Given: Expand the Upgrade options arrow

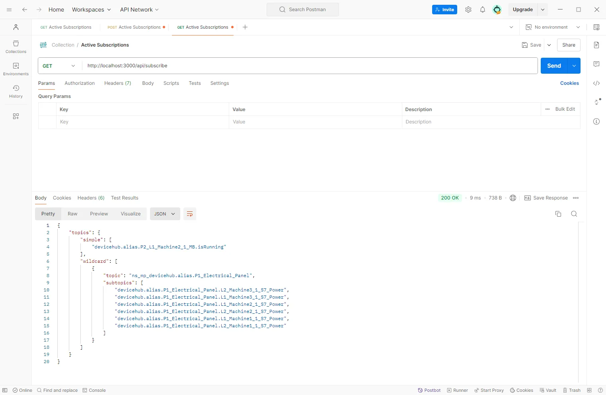Looking at the screenshot, I should (543, 10).
